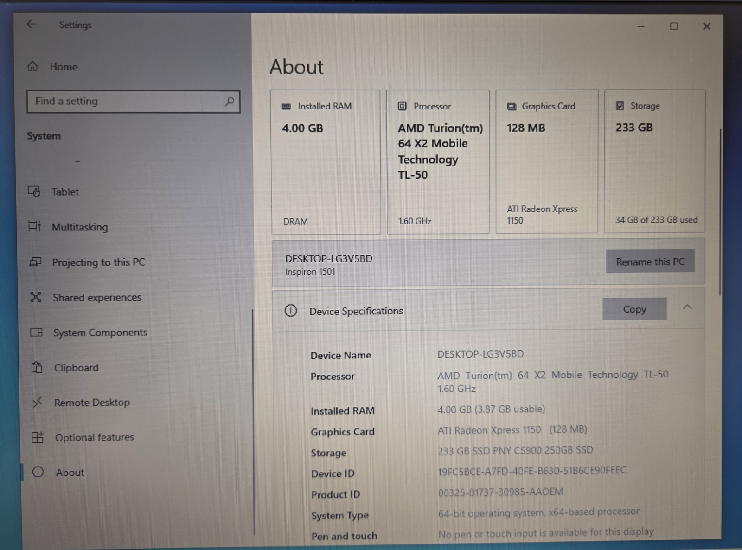Open Projecting to this PC page

click(98, 262)
